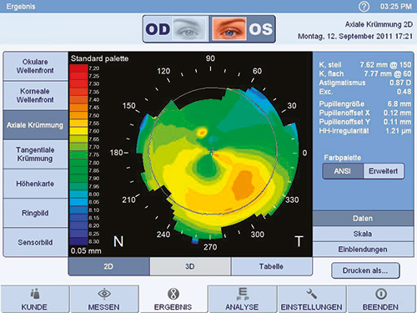This screenshot has width=417, height=313.
Task: Select the OS left eye image
Action: [229, 28]
